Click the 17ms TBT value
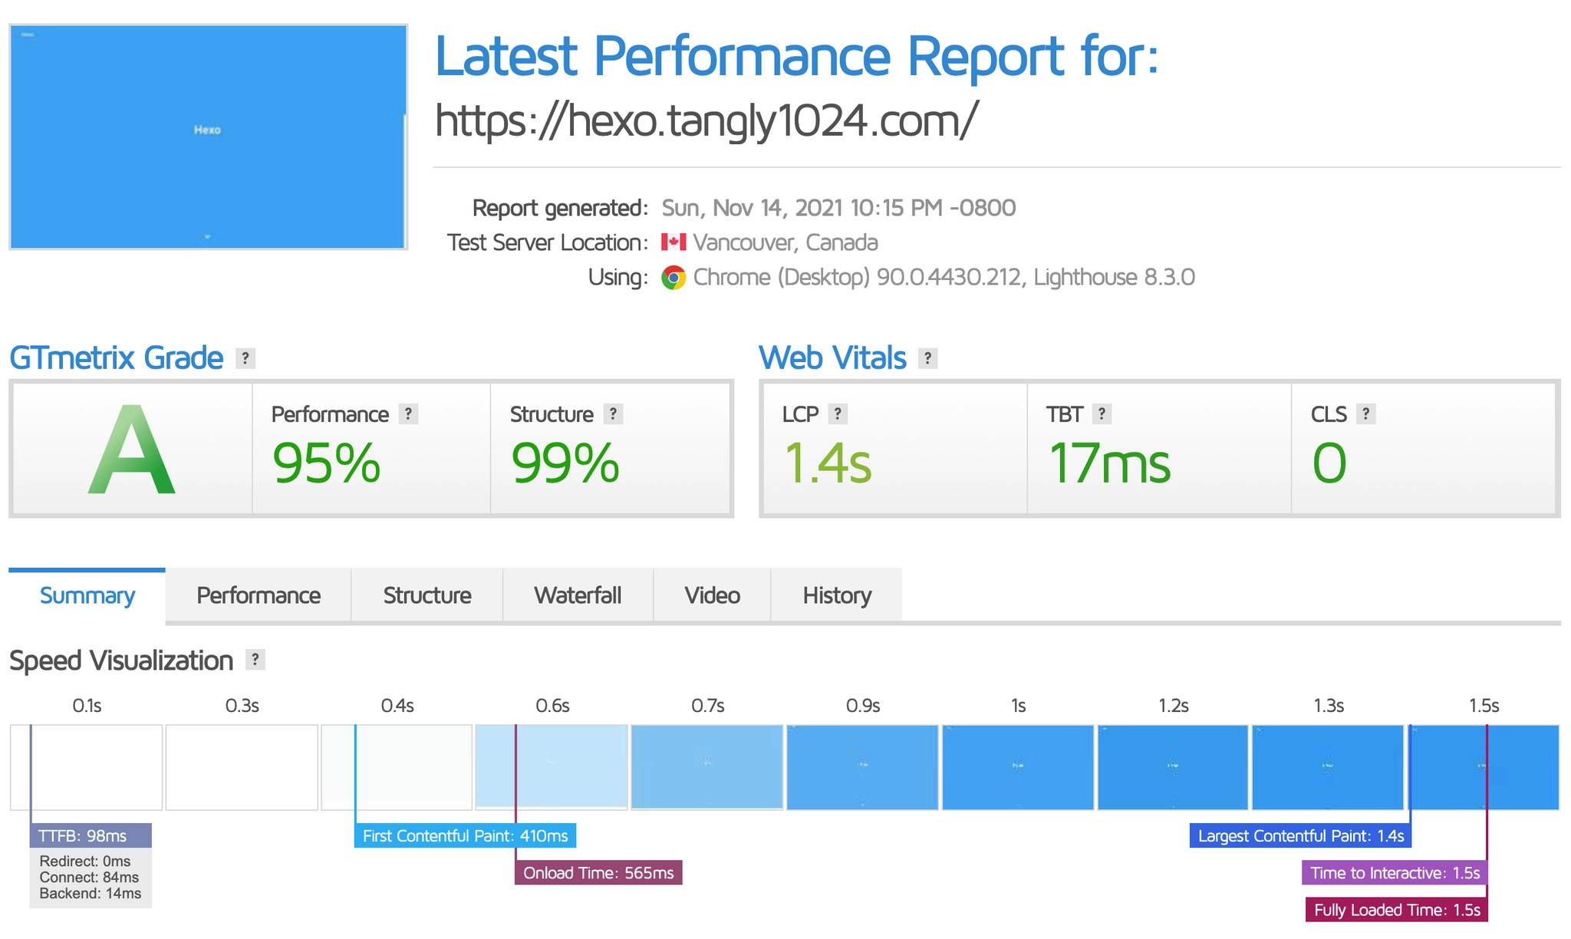The image size is (1571, 939). tap(1109, 463)
